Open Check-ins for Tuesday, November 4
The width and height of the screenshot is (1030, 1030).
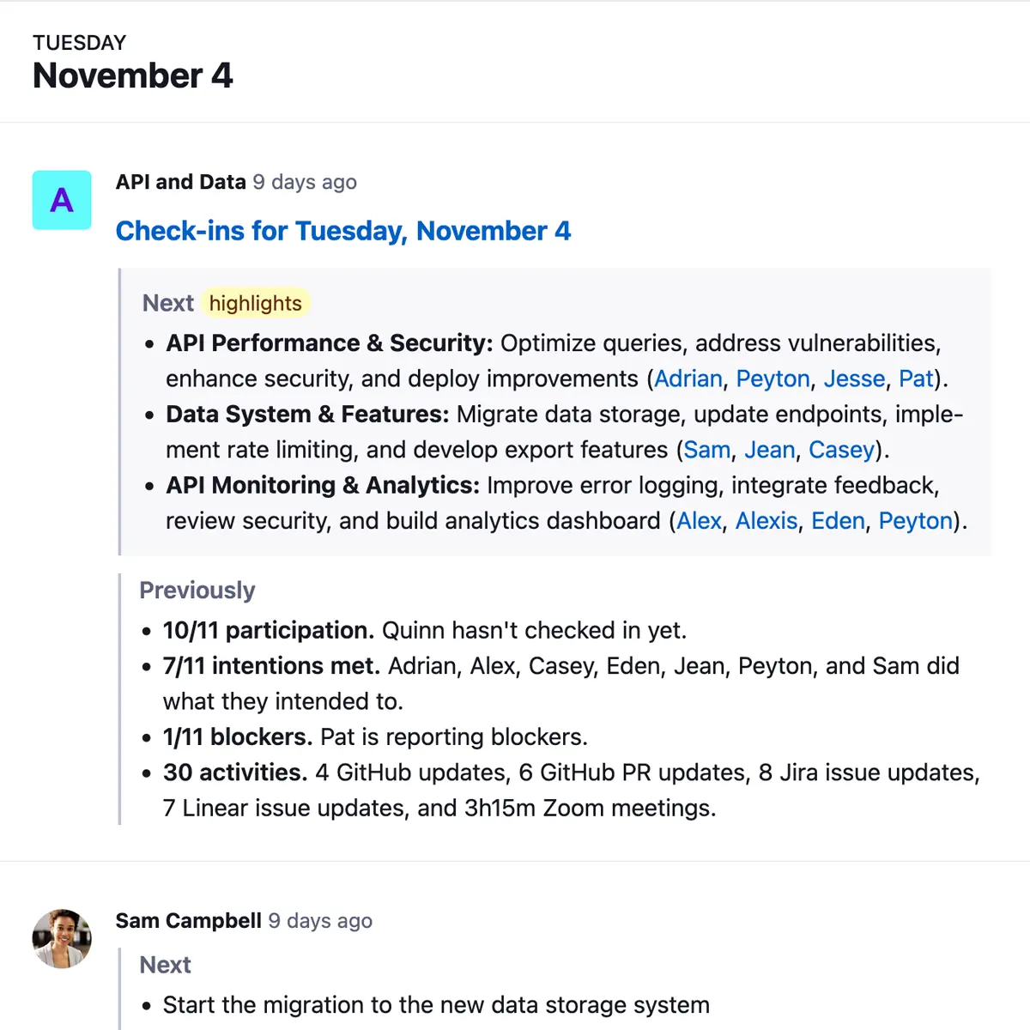[x=342, y=231]
